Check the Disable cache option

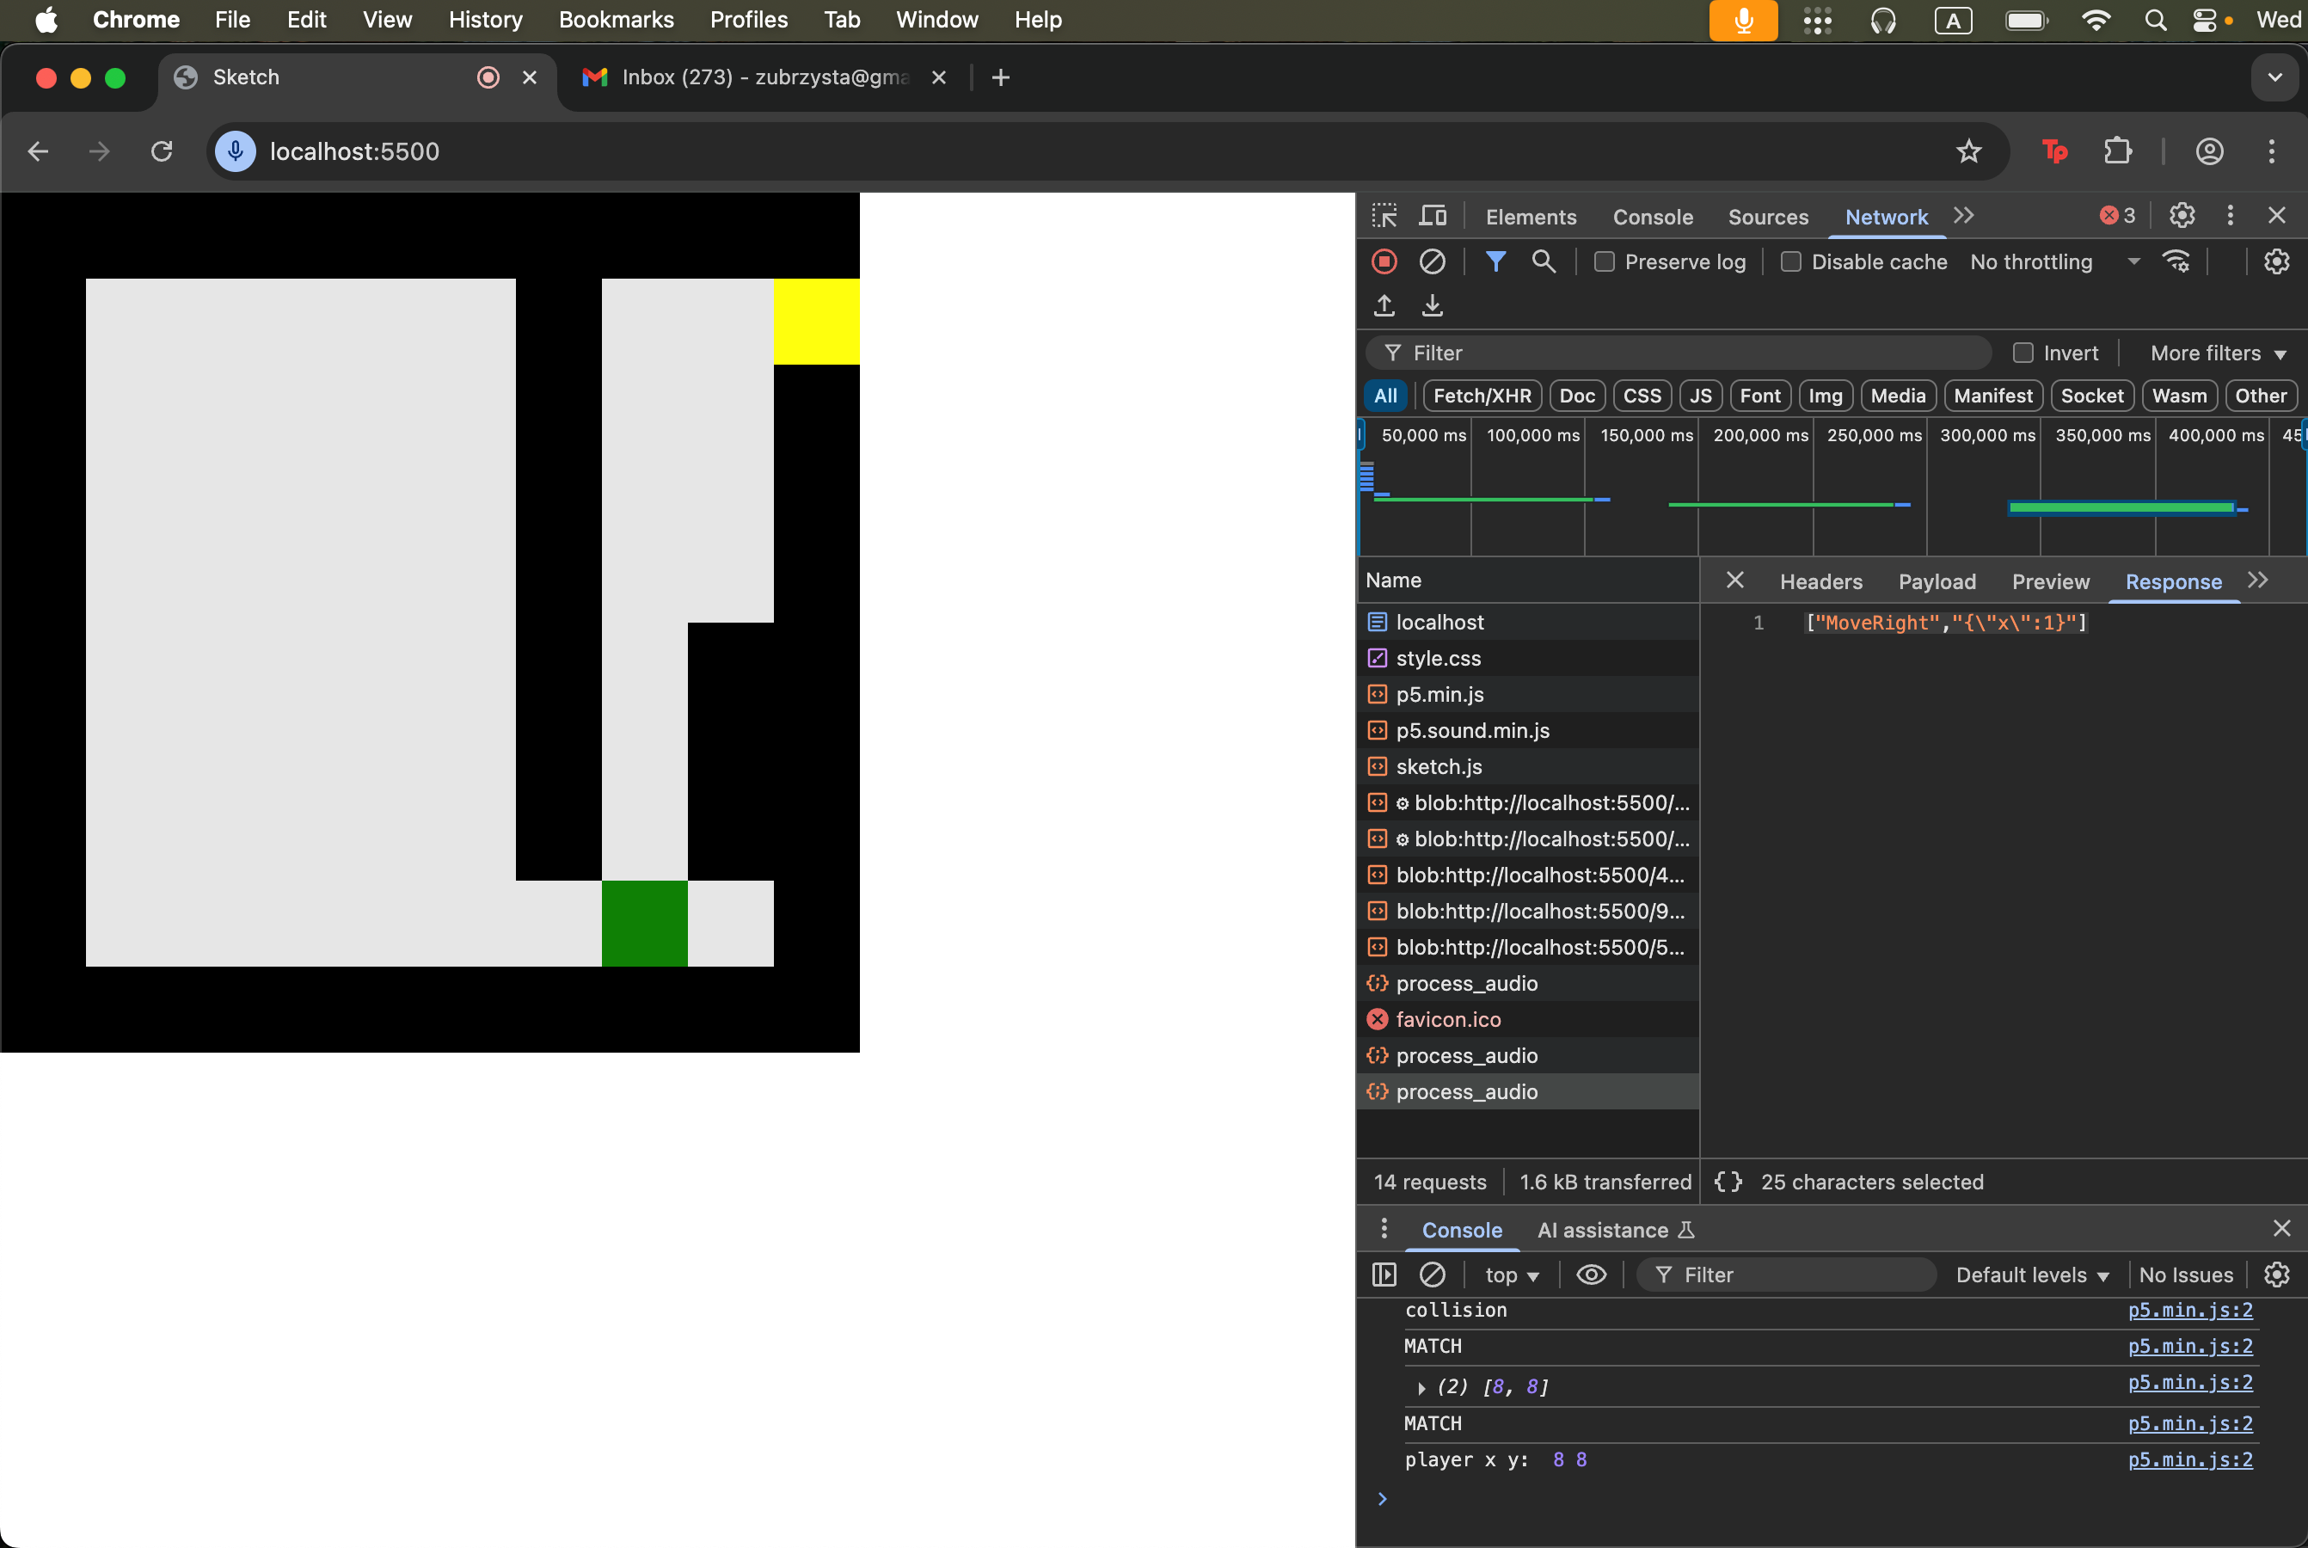[x=1790, y=261]
